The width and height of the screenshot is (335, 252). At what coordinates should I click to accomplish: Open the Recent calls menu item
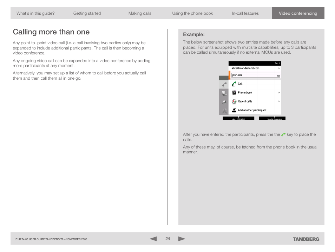(255, 101)
